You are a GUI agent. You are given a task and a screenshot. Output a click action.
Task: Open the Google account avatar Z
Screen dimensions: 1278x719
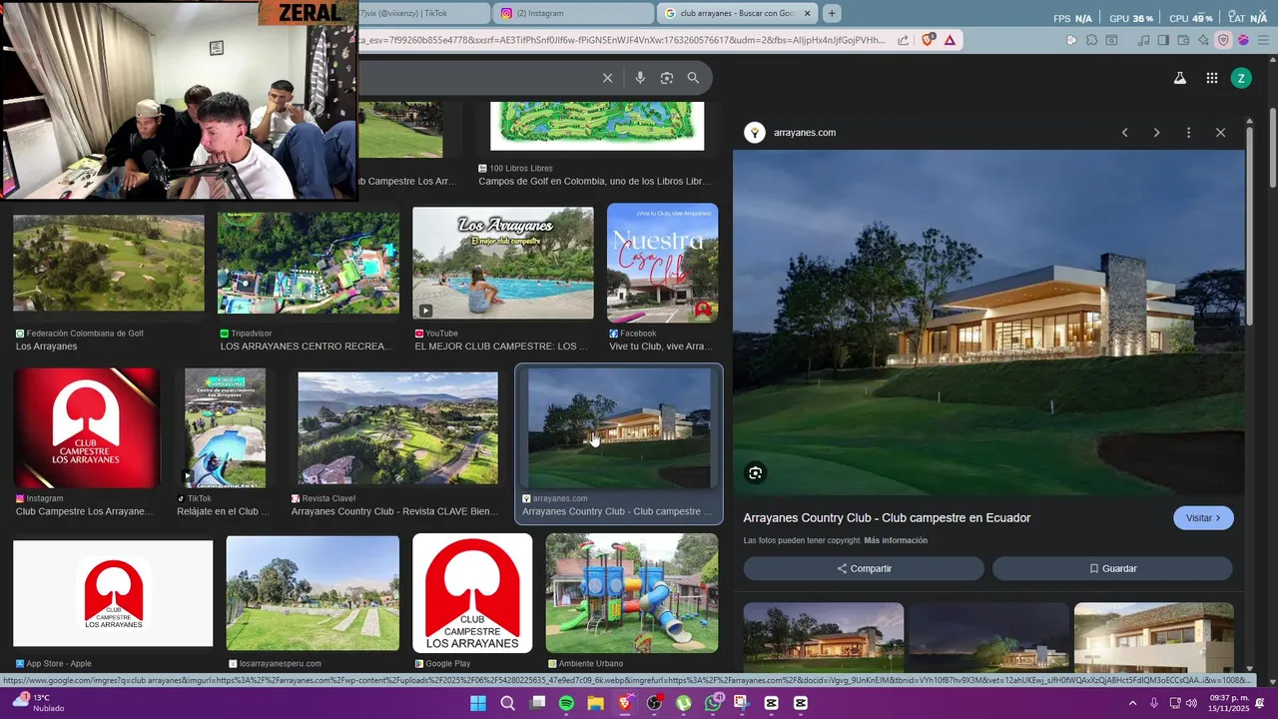coord(1241,78)
